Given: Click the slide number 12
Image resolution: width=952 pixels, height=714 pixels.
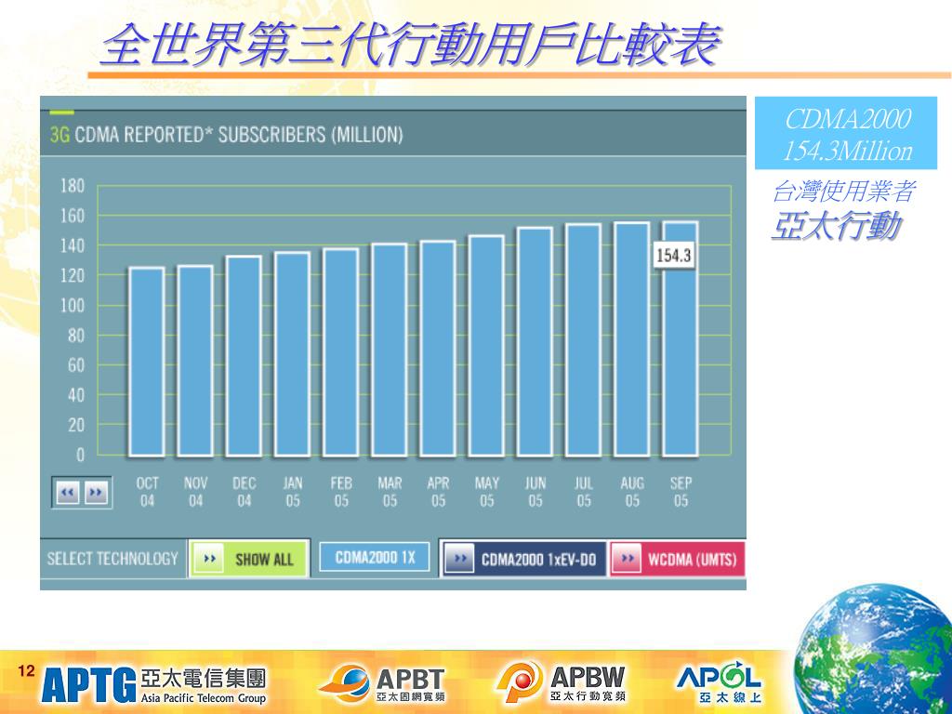Looking at the screenshot, I should pos(26,671).
